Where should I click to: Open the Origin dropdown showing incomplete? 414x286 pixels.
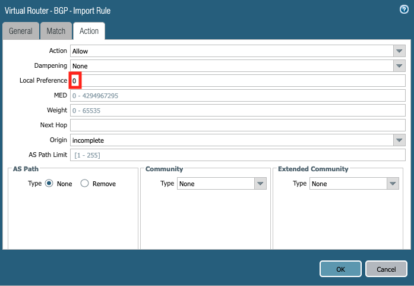click(x=238, y=140)
